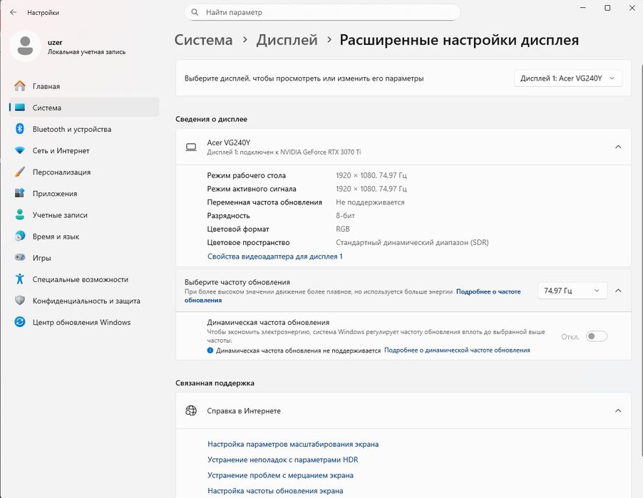Open the 74,97 Гц refresh rate dropdown
This screenshot has height=498, width=643.
tap(572, 291)
